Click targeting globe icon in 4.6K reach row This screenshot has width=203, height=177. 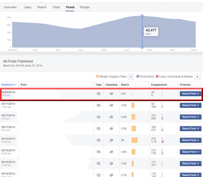pyautogui.click(x=111, y=117)
